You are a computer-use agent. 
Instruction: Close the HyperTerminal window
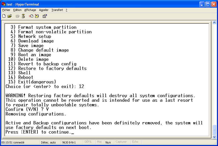(x=214, y=4)
